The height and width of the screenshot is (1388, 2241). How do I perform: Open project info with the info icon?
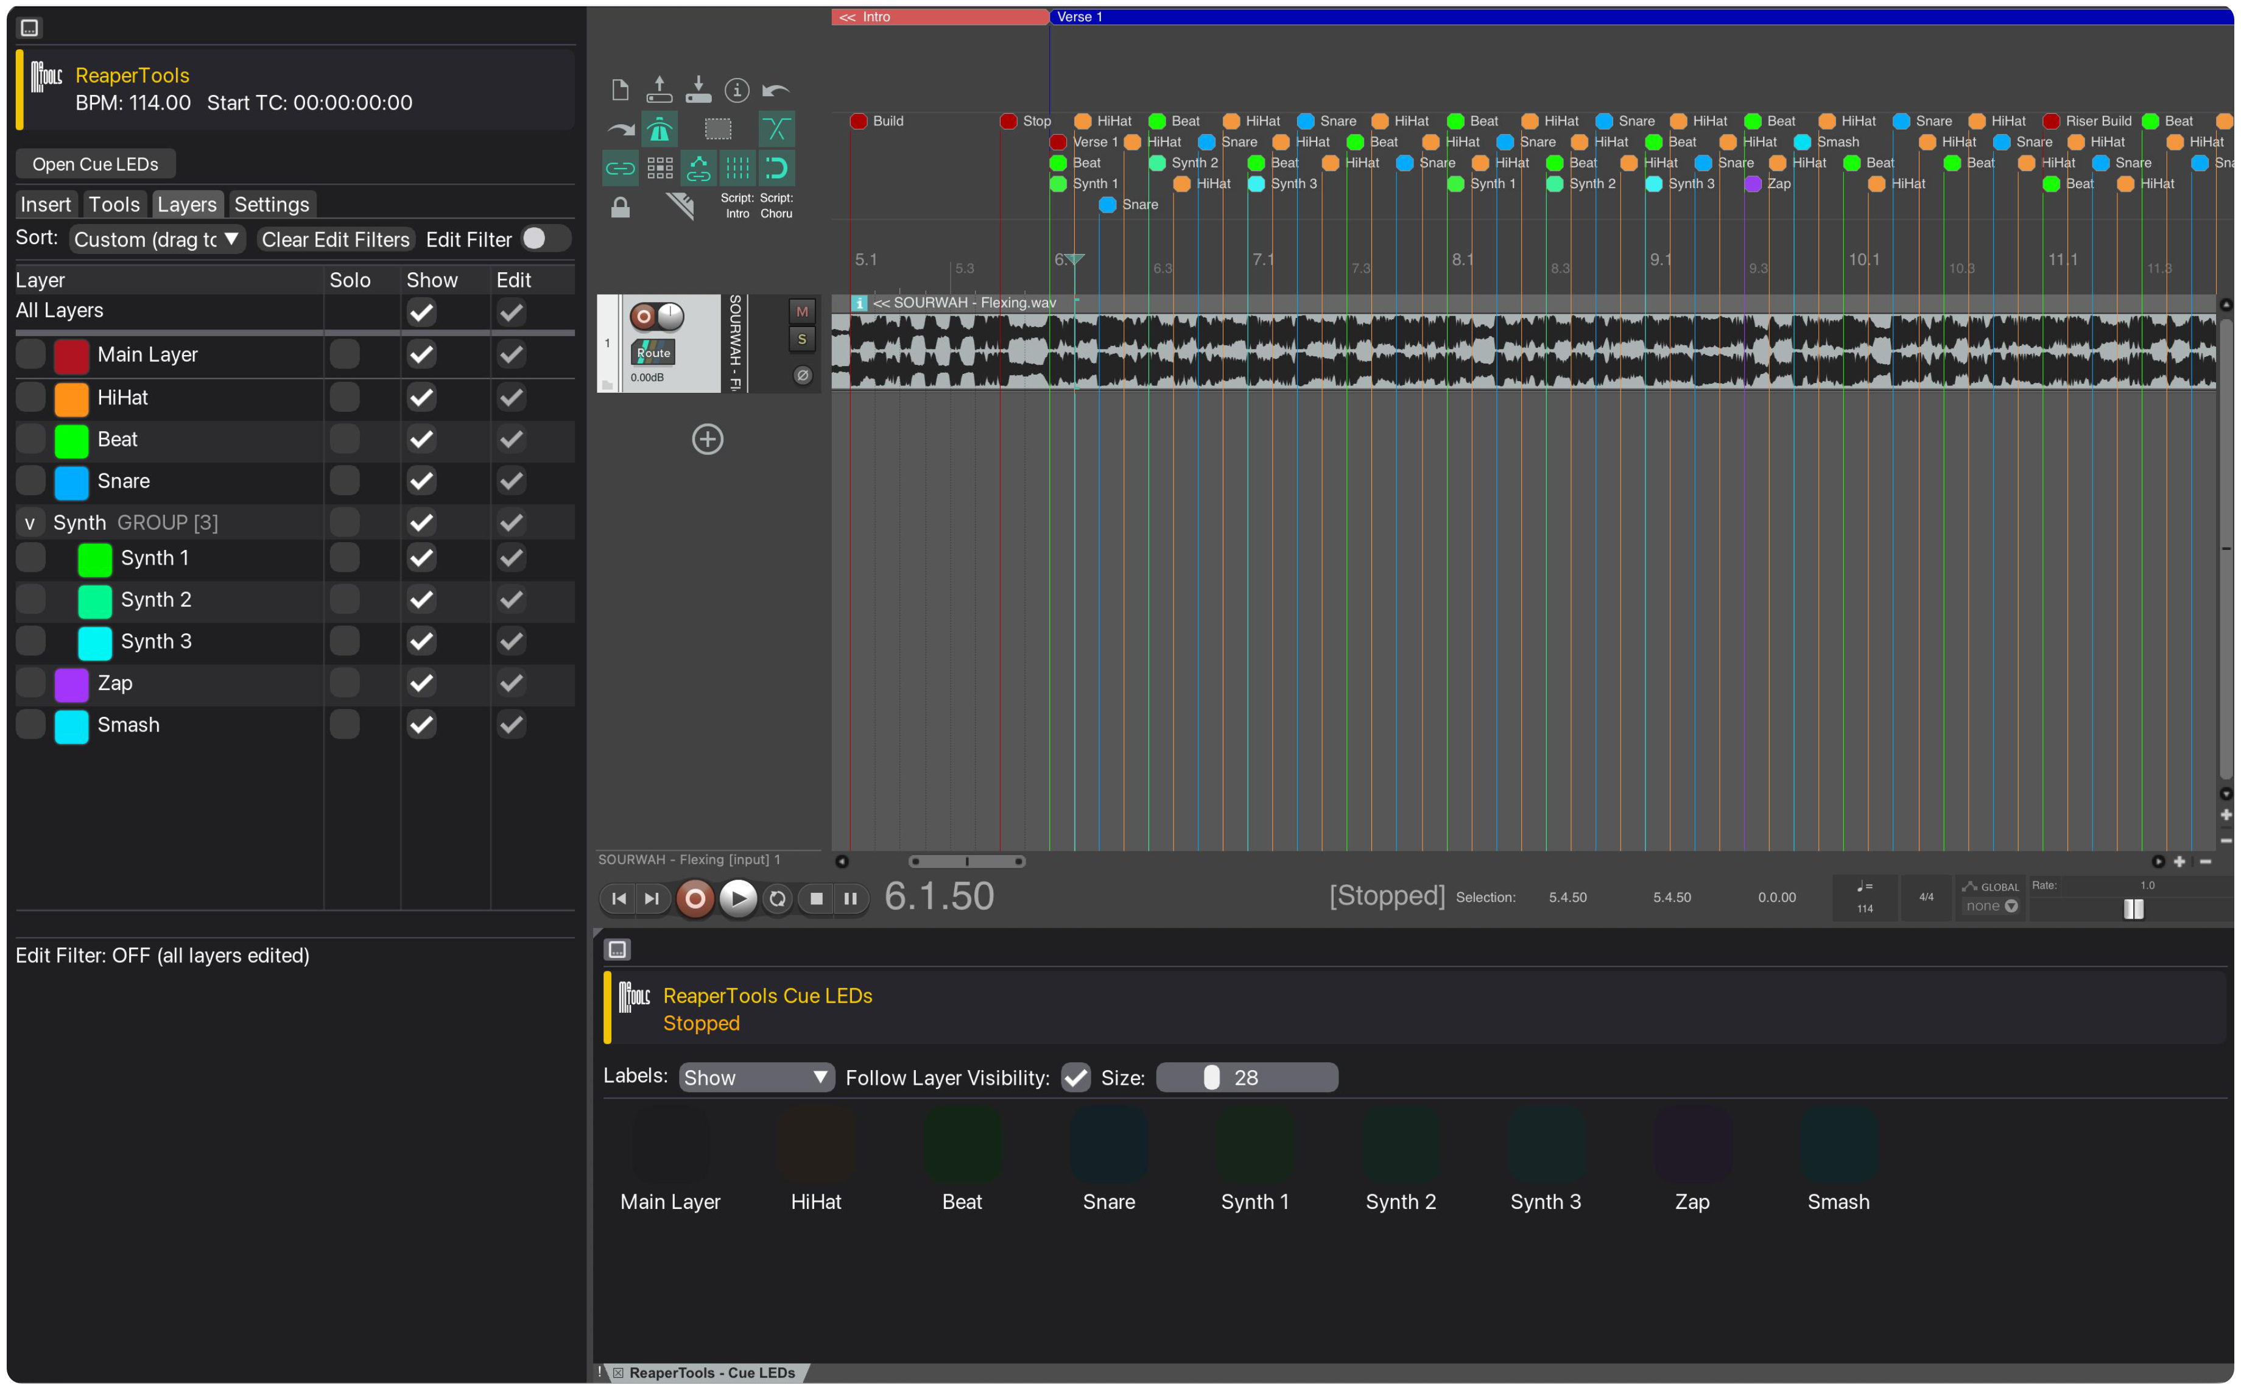[x=737, y=91]
